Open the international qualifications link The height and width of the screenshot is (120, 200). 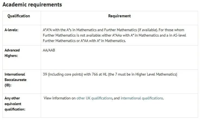pos(142,98)
